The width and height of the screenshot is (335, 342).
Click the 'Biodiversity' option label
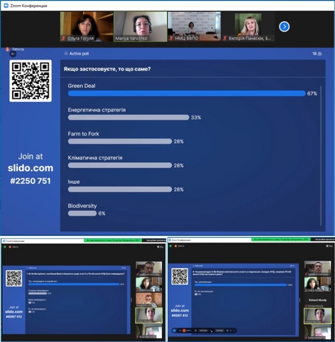(82, 206)
